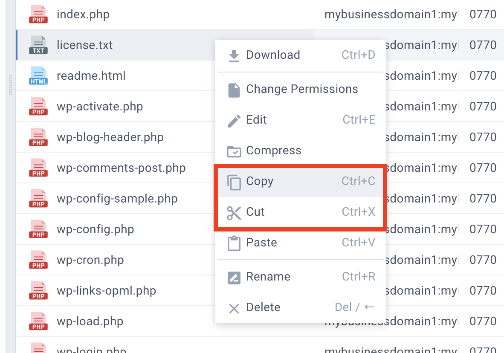This screenshot has width=504, height=353.
Task: Select the wp-cron.php file name
Action: click(90, 260)
